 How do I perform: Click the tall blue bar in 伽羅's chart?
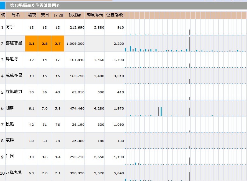pyautogui.click(x=161, y=111)
